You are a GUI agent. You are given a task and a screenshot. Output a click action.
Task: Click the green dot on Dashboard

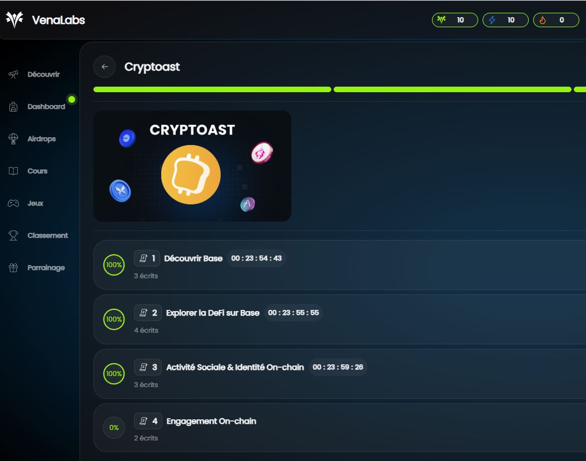tap(71, 101)
